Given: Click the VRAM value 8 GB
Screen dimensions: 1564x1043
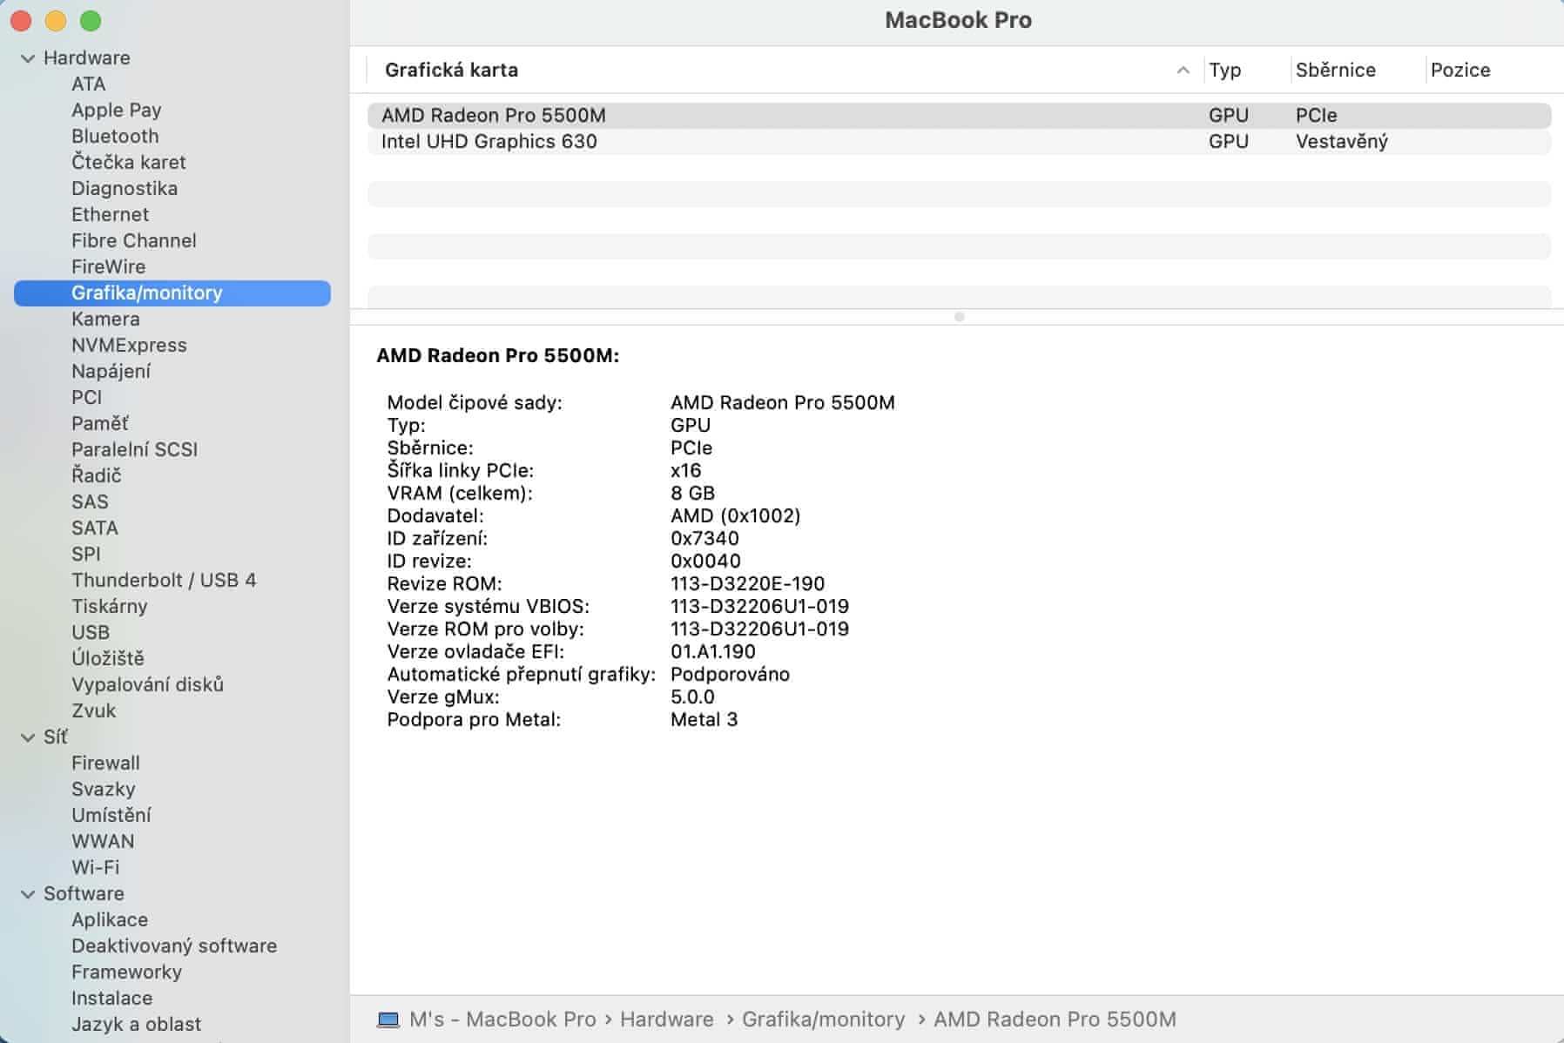Looking at the screenshot, I should [692, 494].
